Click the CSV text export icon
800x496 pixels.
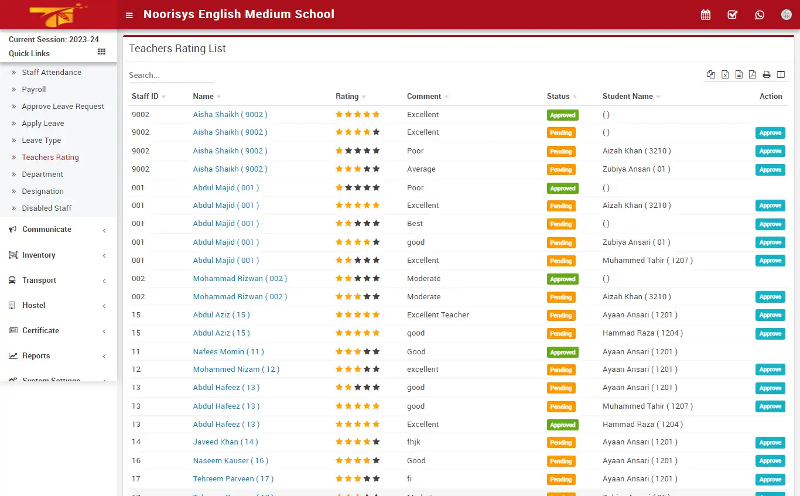[739, 74]
